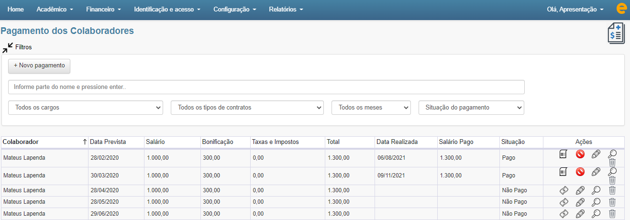This screenshot has width=630, height=220.
Task: Expand 'Todos os tipos de contratos' dropdown
Action: click(x=247, y=108)
